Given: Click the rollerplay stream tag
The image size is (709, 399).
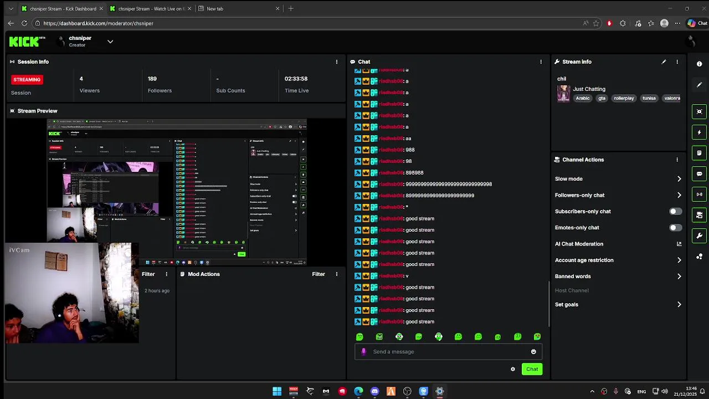Looking at the screenshot, I should click(624, 98).
